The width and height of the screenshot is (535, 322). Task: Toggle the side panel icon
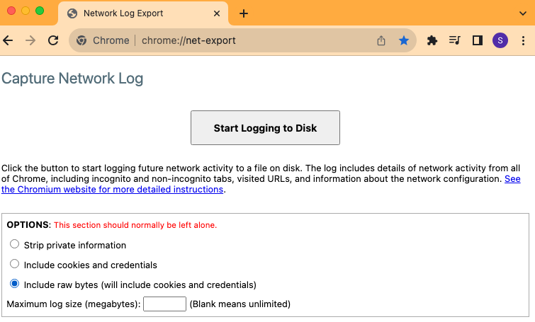(477, 40)
